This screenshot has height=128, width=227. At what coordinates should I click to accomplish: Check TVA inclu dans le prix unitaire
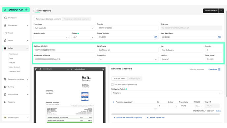click(x=112, y=84)
